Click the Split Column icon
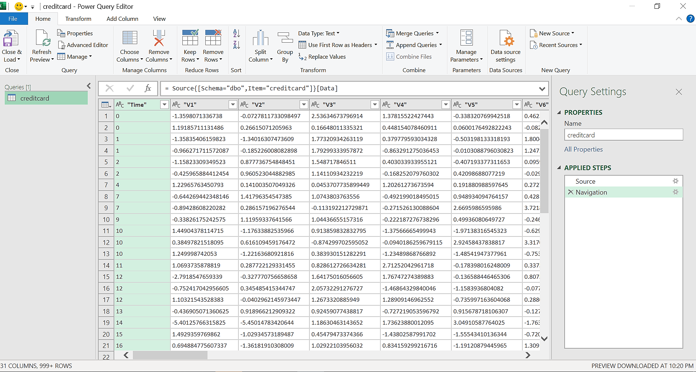The width and height of the screenshot is (696, 372). pyautogui.click(x=260, y=38)
